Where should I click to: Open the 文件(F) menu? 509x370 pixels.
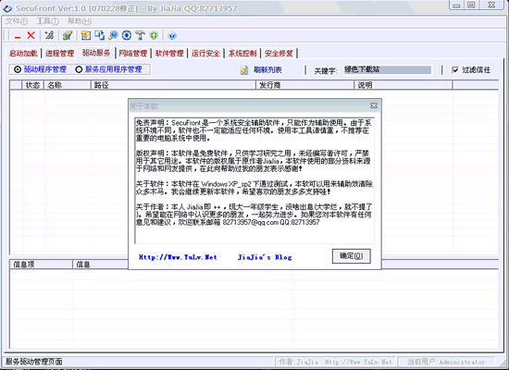17,21
